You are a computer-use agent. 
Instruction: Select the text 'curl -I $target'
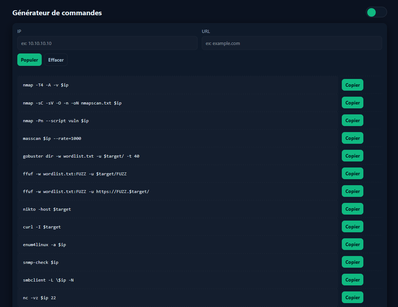tap(42, 227)
